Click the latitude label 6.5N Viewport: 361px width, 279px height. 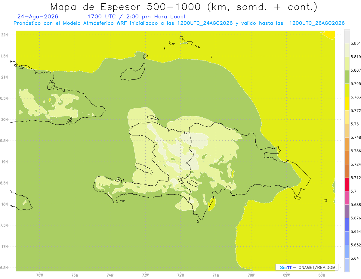5,268
